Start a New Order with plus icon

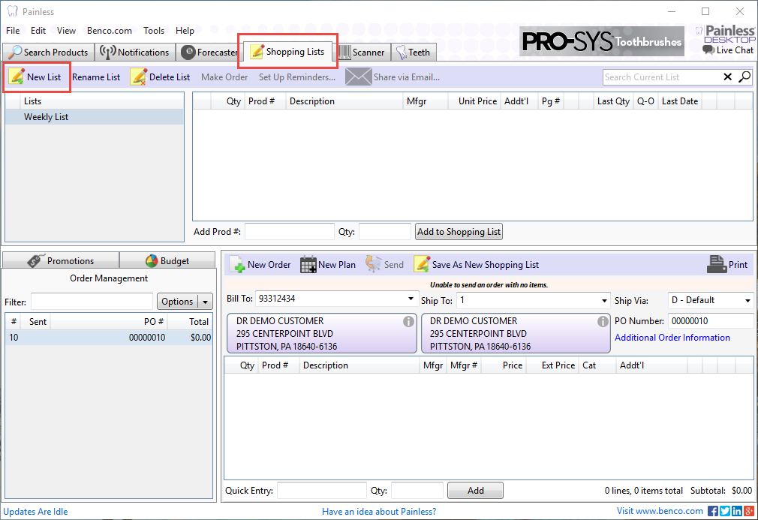[x=237, y=264]
